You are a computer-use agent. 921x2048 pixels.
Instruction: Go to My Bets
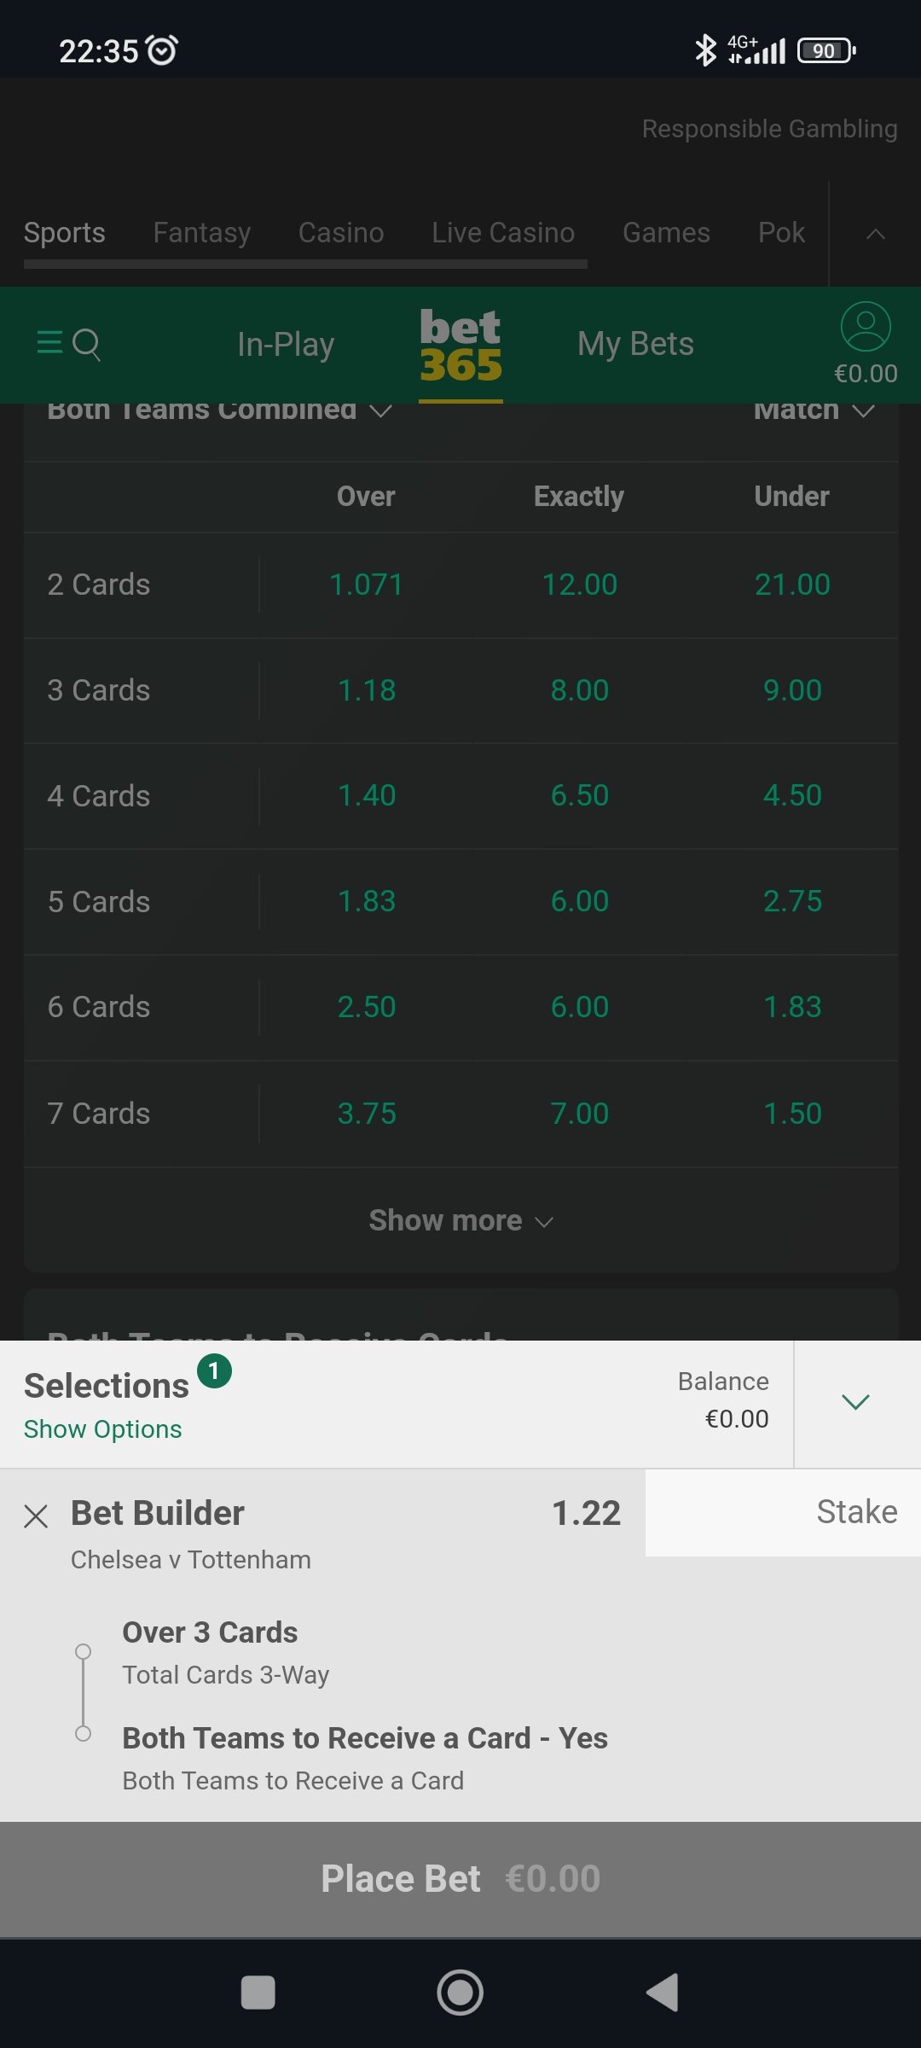635,345
